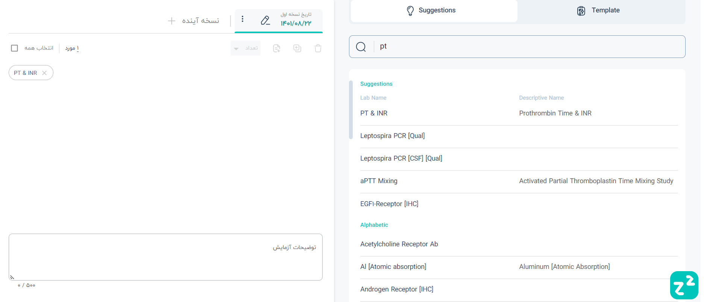704x302 pixels.
Task: Switch to the Suggestions tab
Action: [x=434, y=11]
